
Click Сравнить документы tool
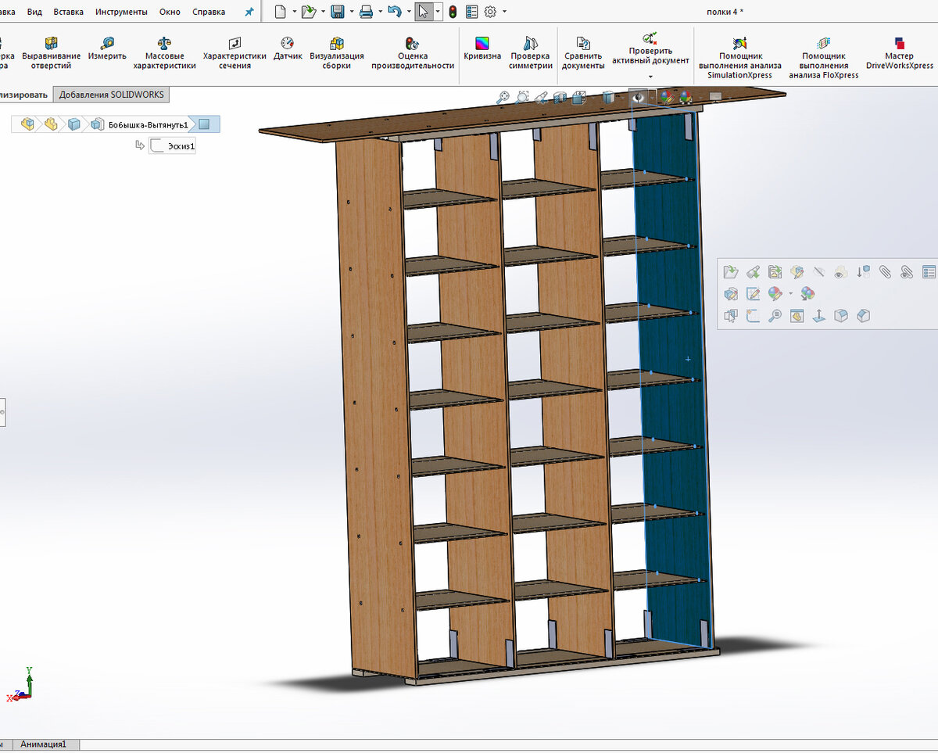tap(583, 53)
